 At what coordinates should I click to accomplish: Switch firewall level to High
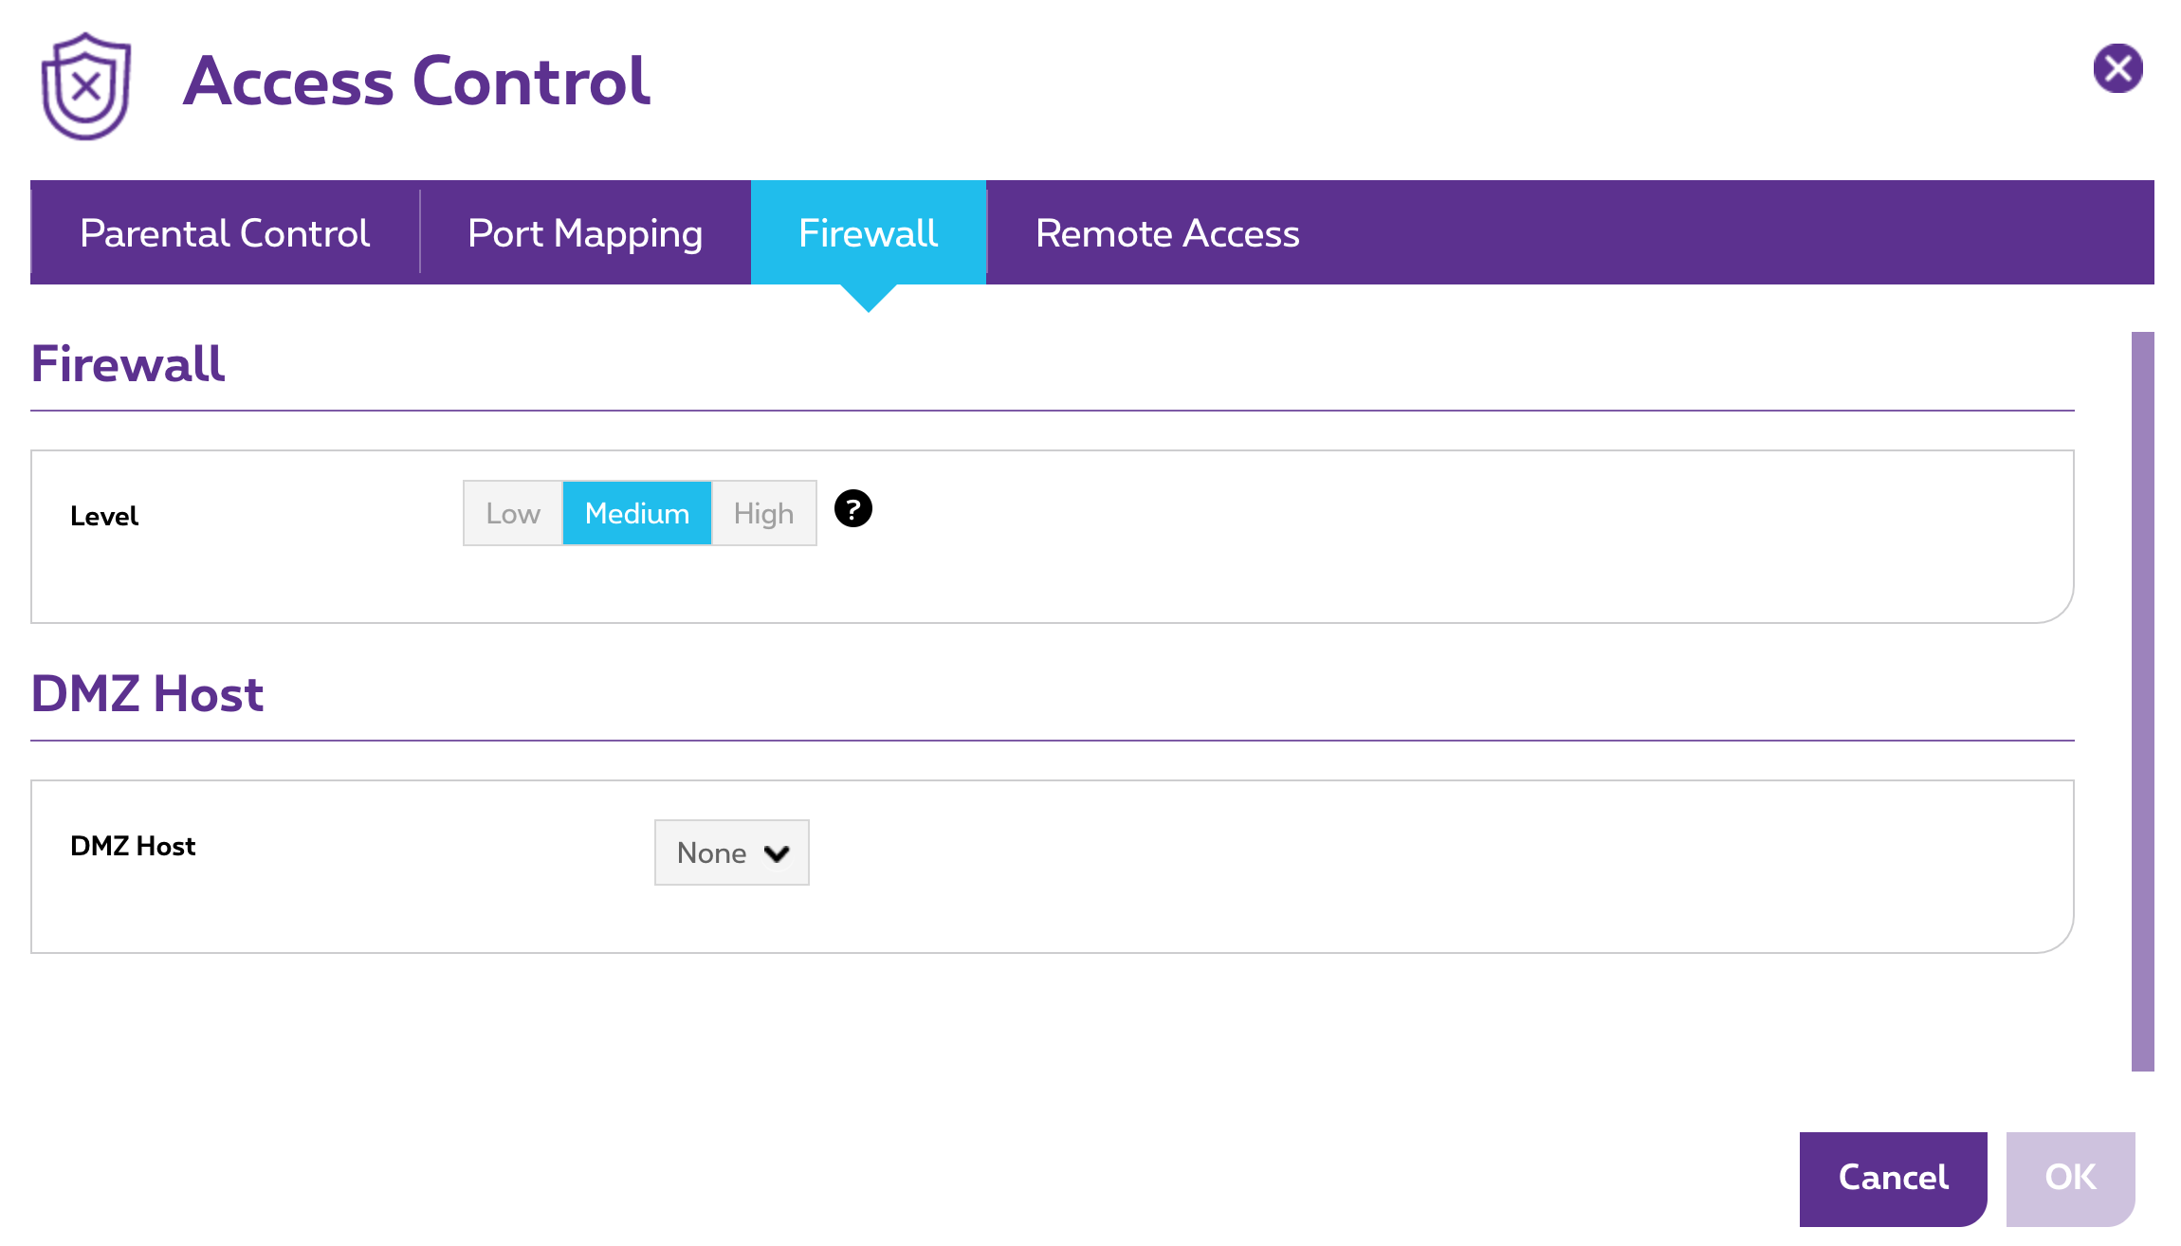pos(764,513)
